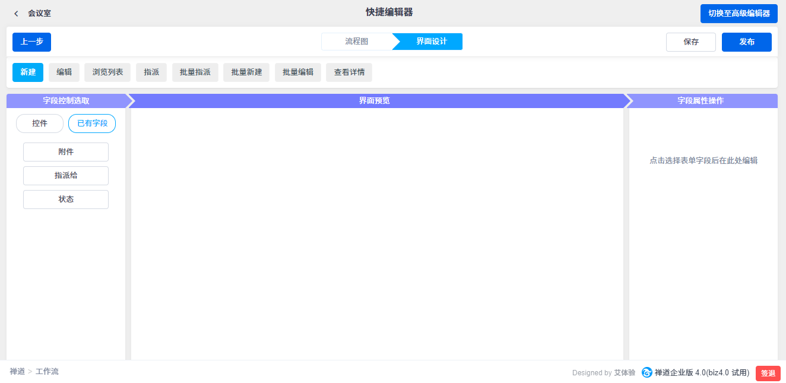
Task: Publish the workflow using 发布
Action: tap(746, 42)
